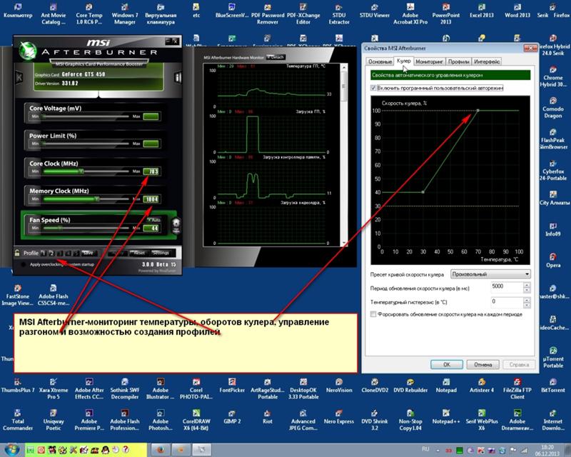Launch the Comodo Dragon desktop shortcut
This screenshot has width=571, height=457.
(552, 108)
